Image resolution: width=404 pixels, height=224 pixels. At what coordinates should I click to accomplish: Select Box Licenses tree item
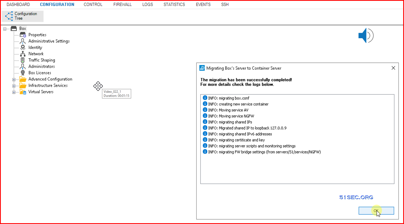click(40, 73)
